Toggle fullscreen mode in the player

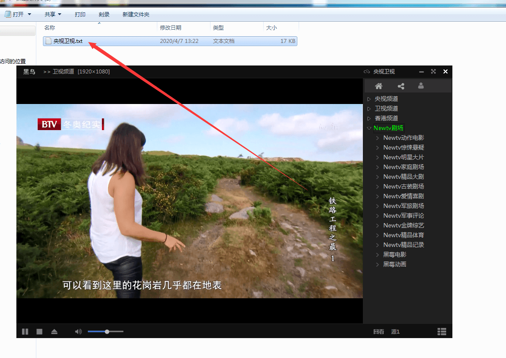(433, 71)
